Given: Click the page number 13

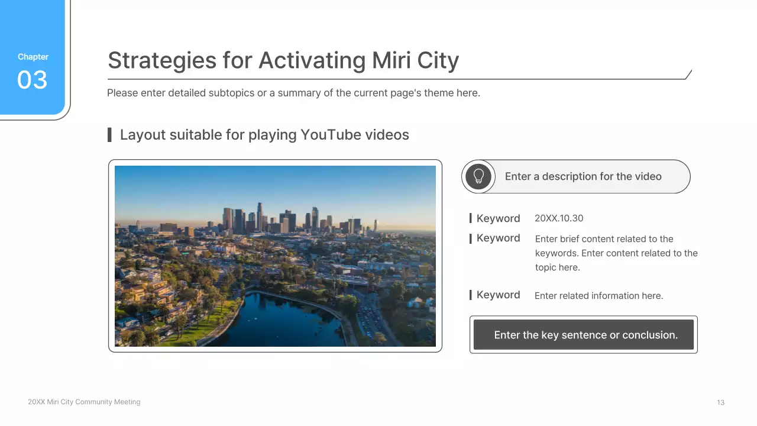Looking at the screenshot, I should click(720, 402).
